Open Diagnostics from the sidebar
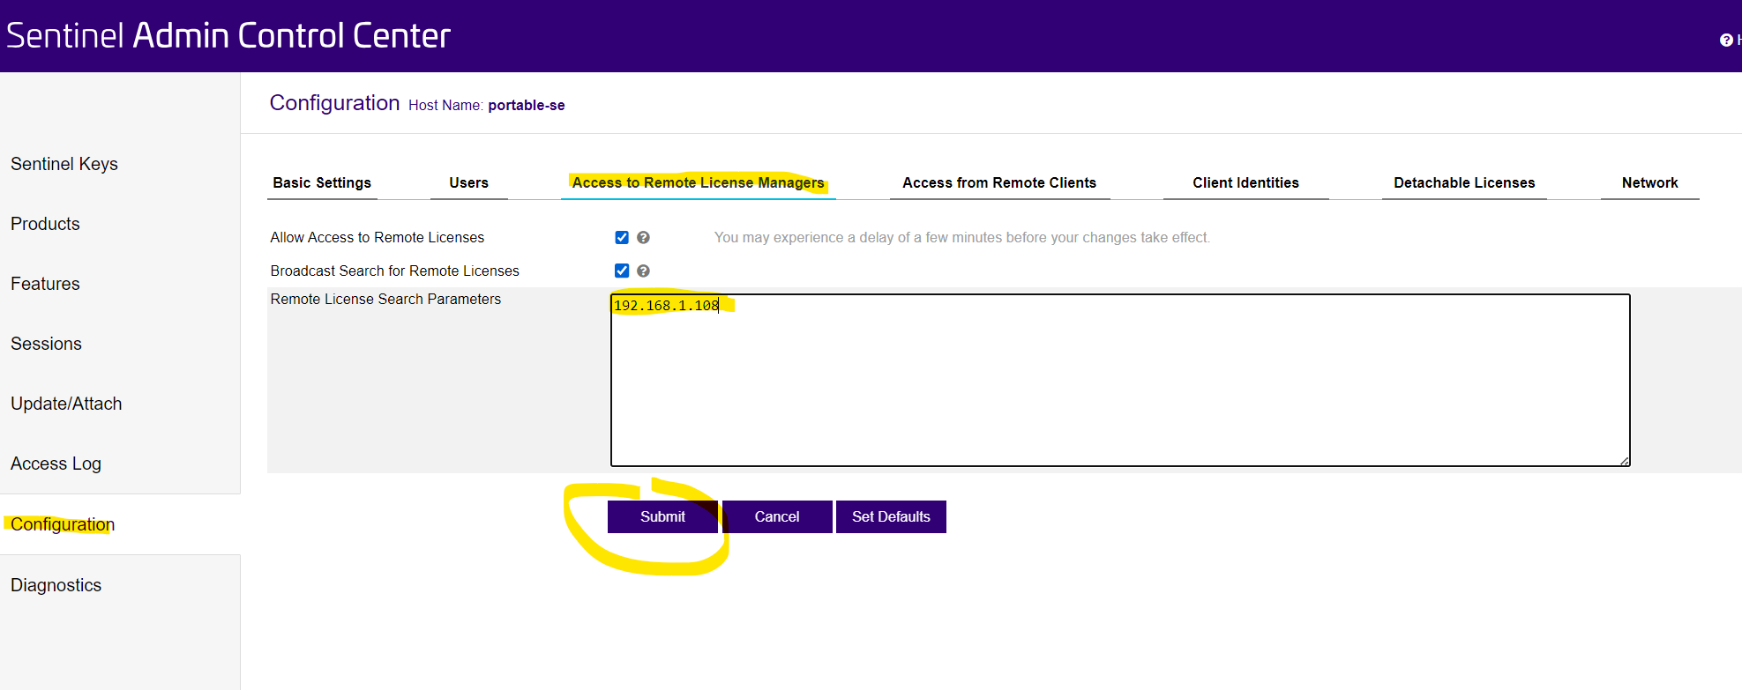The width and height of the screenshot is (1742, 690). click(56, 585)
